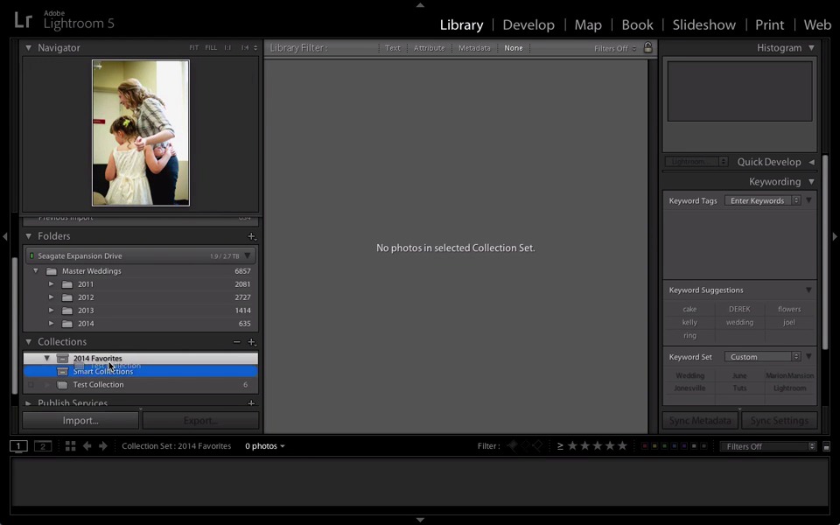The width and height of the screenshot is (840, 525).
Task: Open the Slideshow module
Action: pos(703,24)
